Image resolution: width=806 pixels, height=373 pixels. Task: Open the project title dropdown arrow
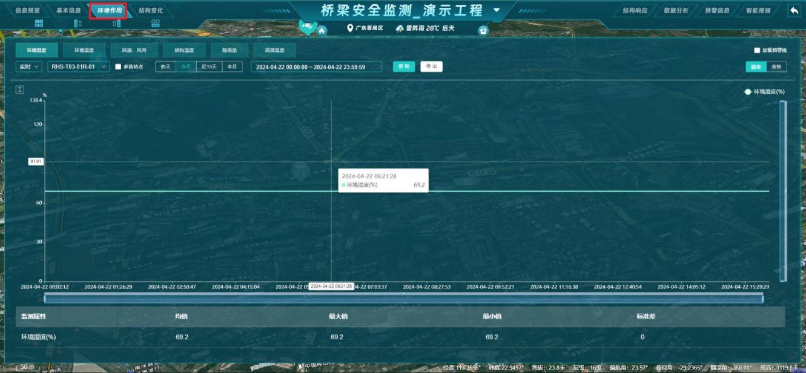click(x=497, y=10)
